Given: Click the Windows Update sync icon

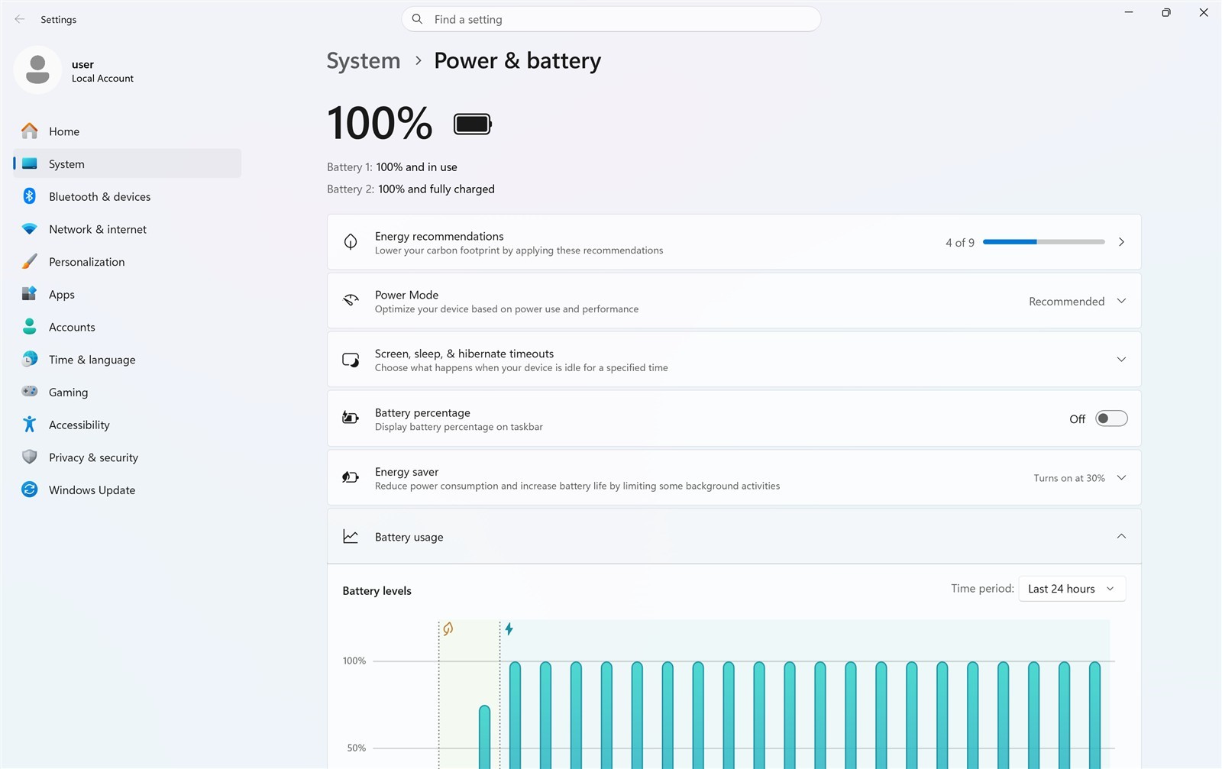Looking at the screenshot, I should tap(29, 490).
